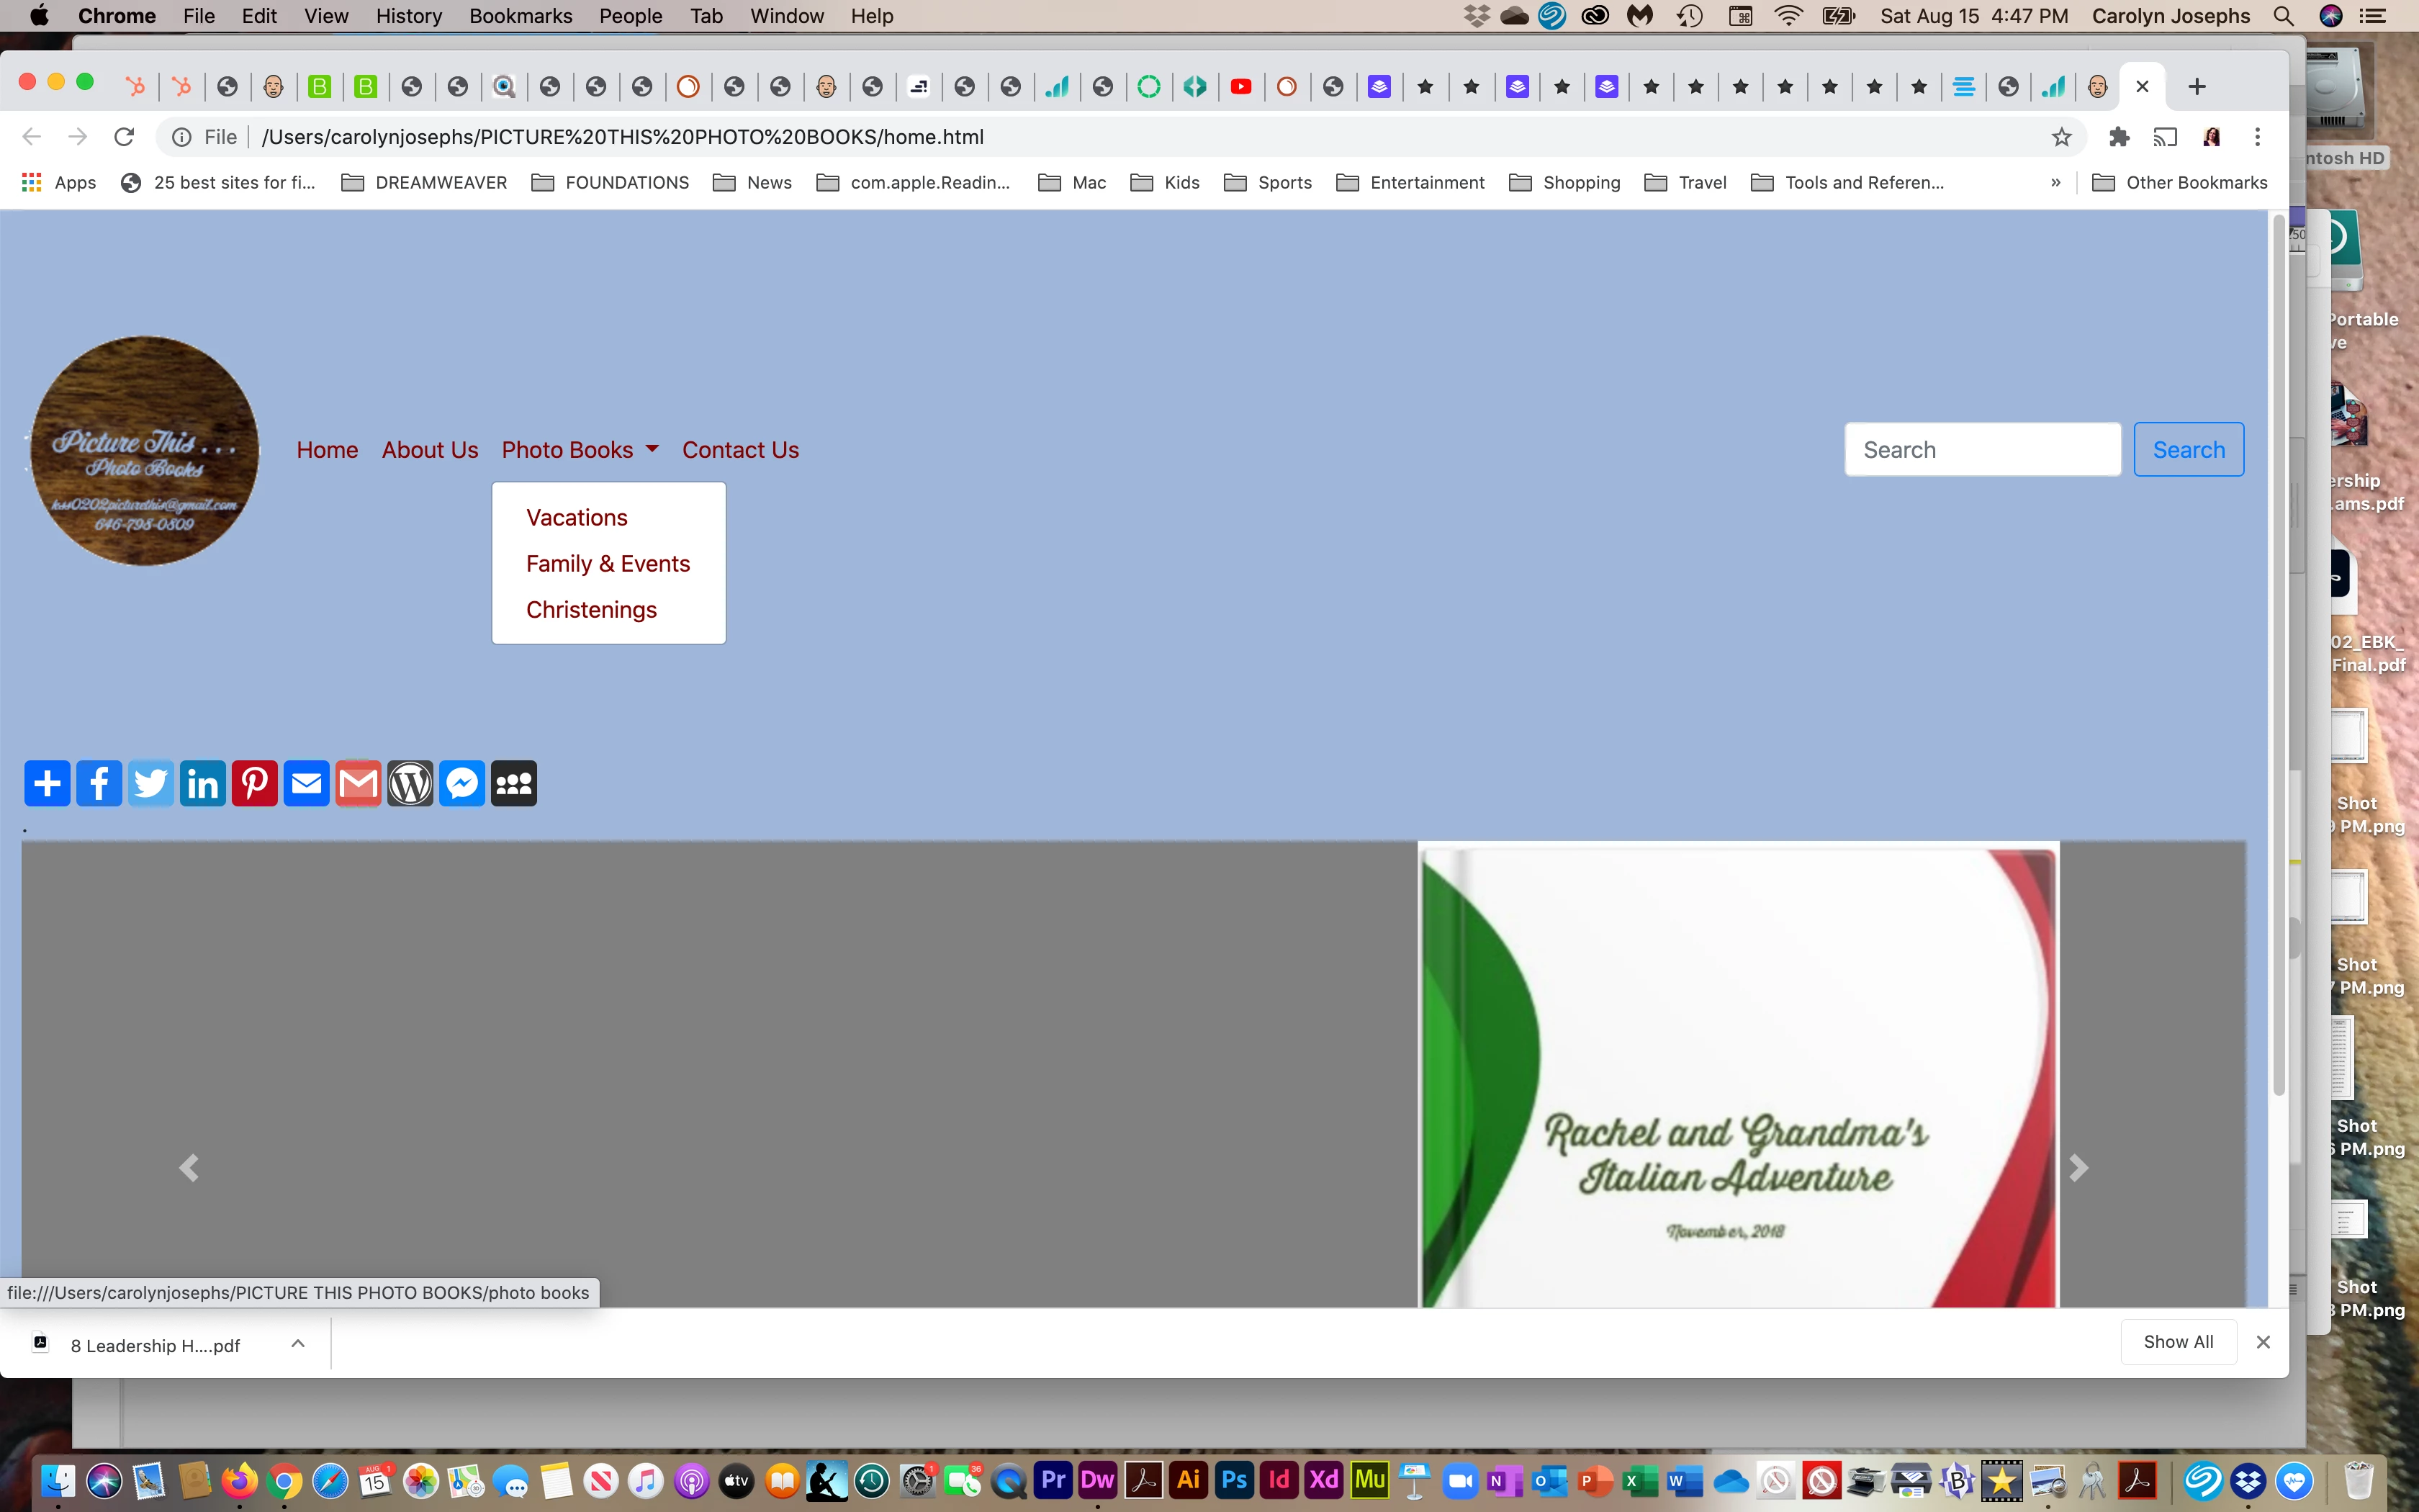The width and height of the screenshot is (2419, 1512).
Task: Bookmark this page with star icon
Action: point(2061,137)
